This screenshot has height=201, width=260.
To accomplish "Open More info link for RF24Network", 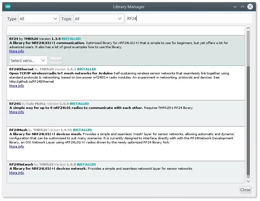I will (16, 173).
